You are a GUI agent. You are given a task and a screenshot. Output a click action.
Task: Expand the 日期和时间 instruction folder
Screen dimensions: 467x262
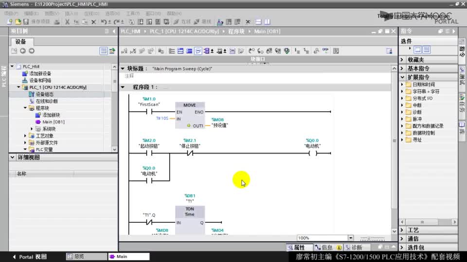(402, 84)
